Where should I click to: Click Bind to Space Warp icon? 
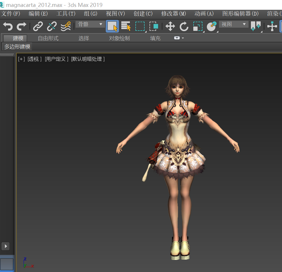(66, 27)
